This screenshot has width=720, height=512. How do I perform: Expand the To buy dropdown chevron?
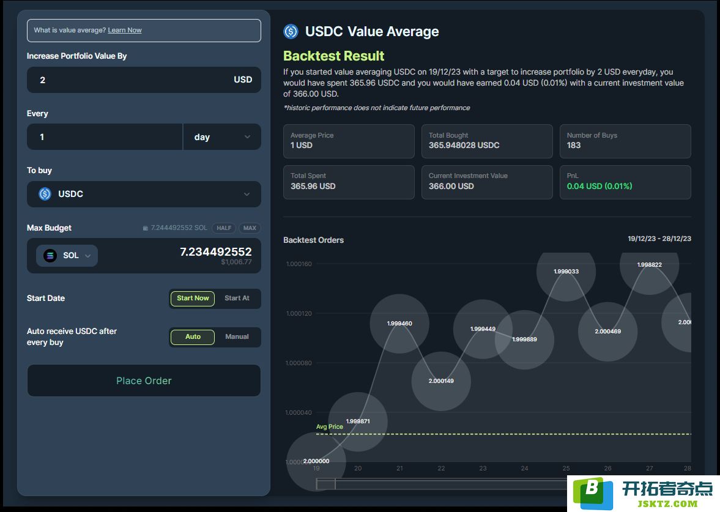[x=247, y=195]
